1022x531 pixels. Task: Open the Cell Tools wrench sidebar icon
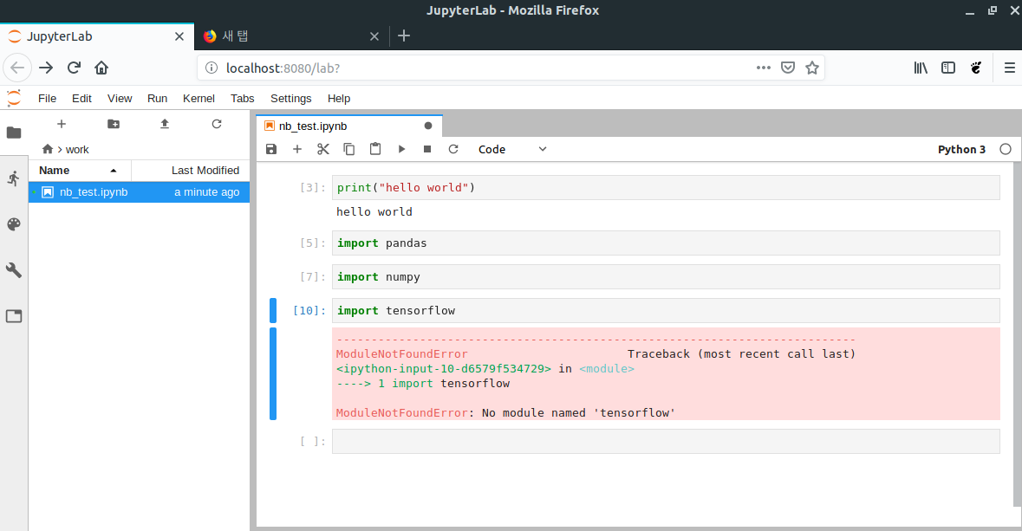click(14, 269)
